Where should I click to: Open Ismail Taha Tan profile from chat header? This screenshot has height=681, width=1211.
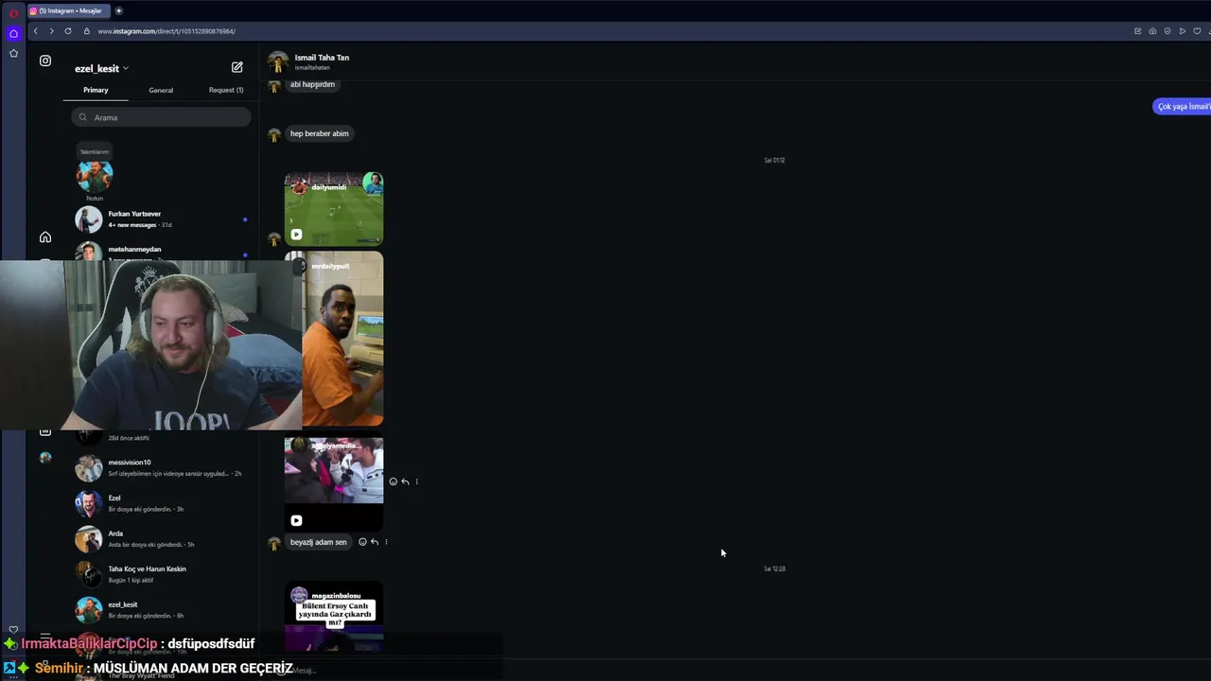pos(322,58)
